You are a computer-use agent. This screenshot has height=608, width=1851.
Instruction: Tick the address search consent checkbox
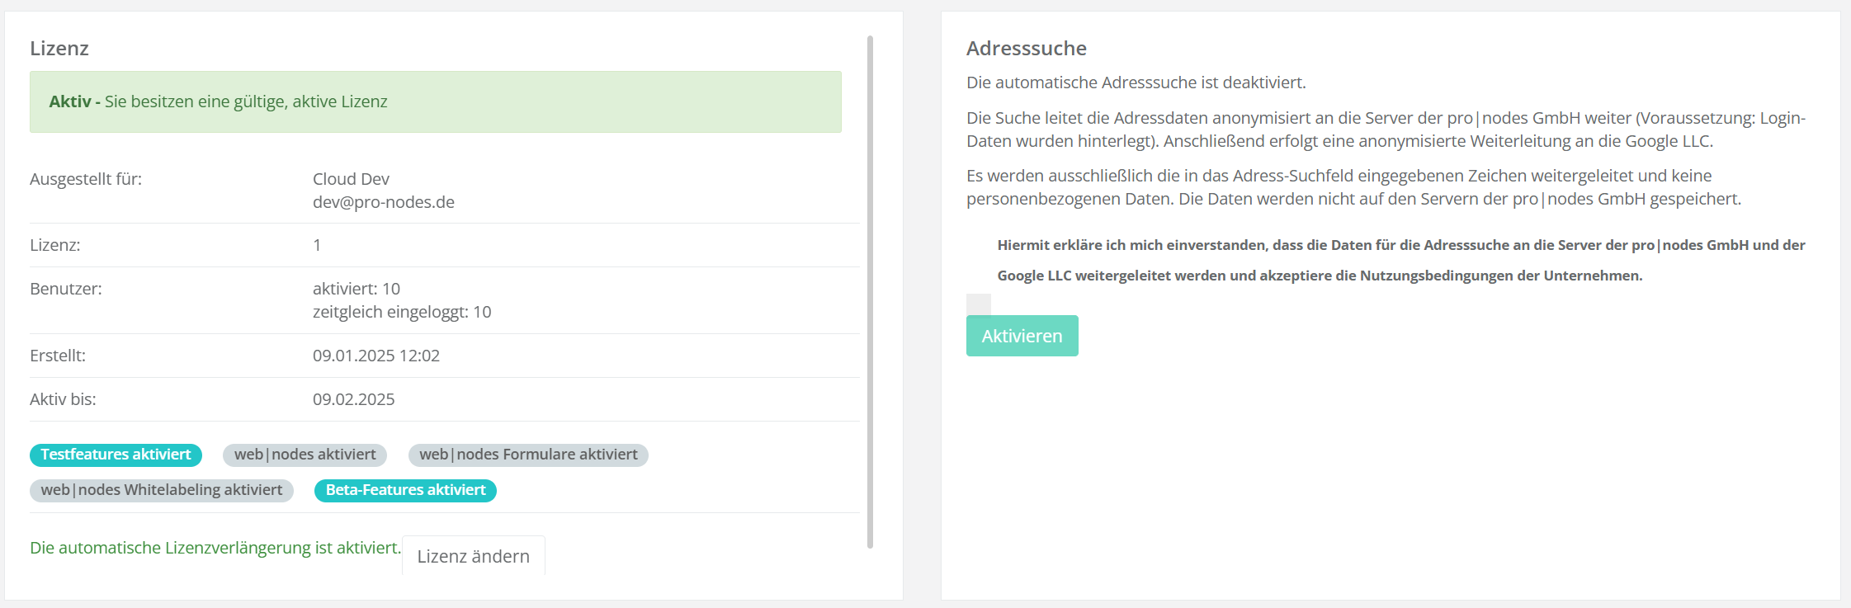[979, 304]
